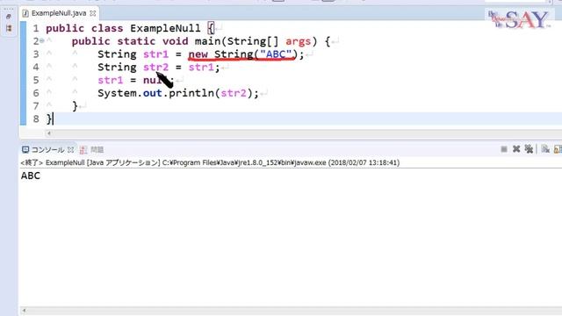562x316 pixels.
Task: Click the Java file icon on ExampleNull.java tab
Action: (x=25, y=14)
